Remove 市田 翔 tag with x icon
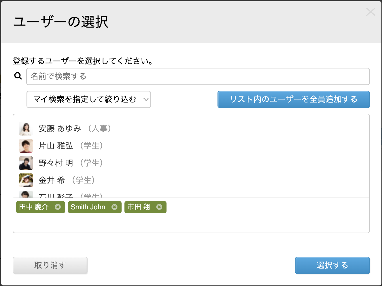Image resolution: width=382 pixels, height=286 pixels. tap(159, 207)
